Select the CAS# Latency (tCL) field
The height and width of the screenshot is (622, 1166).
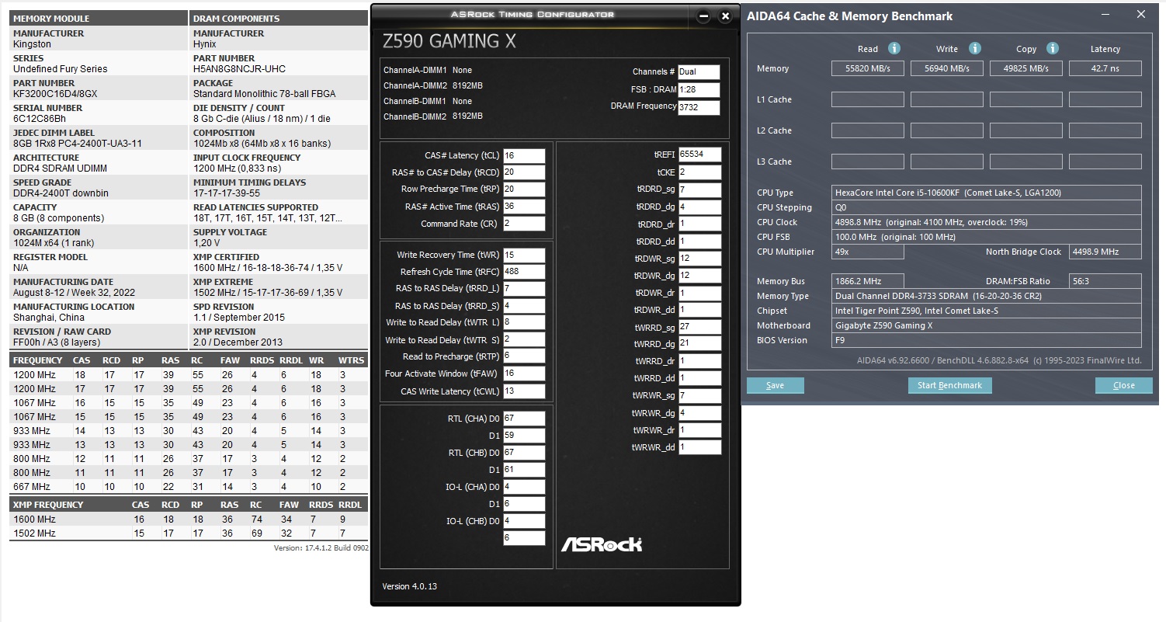(524, 155)
